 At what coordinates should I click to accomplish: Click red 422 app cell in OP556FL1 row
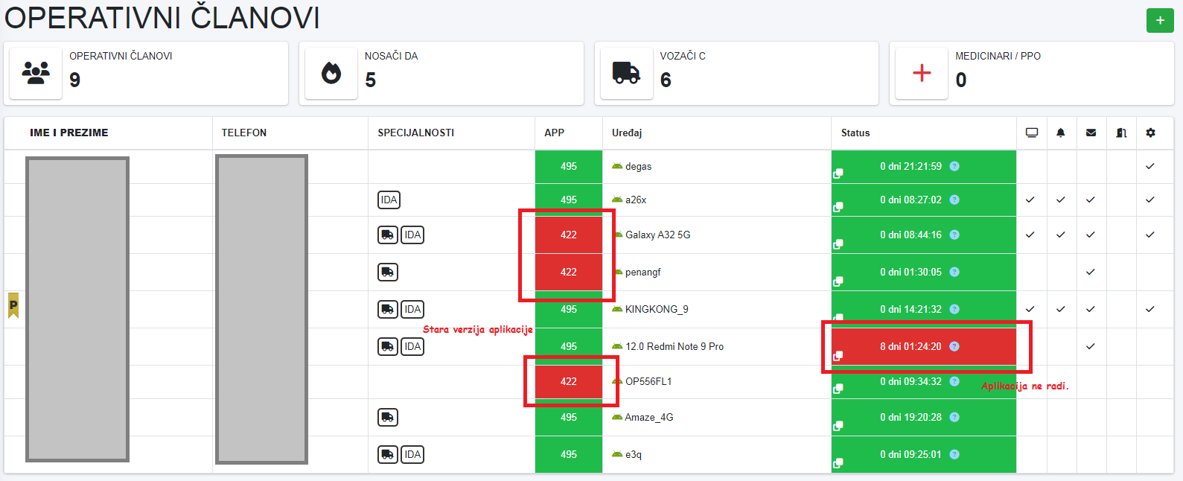pos(569,381)
